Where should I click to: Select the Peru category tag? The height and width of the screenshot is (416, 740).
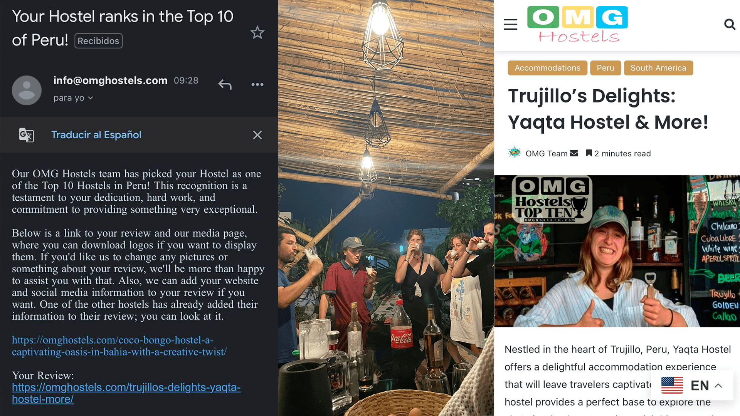(x=605, y=68)
